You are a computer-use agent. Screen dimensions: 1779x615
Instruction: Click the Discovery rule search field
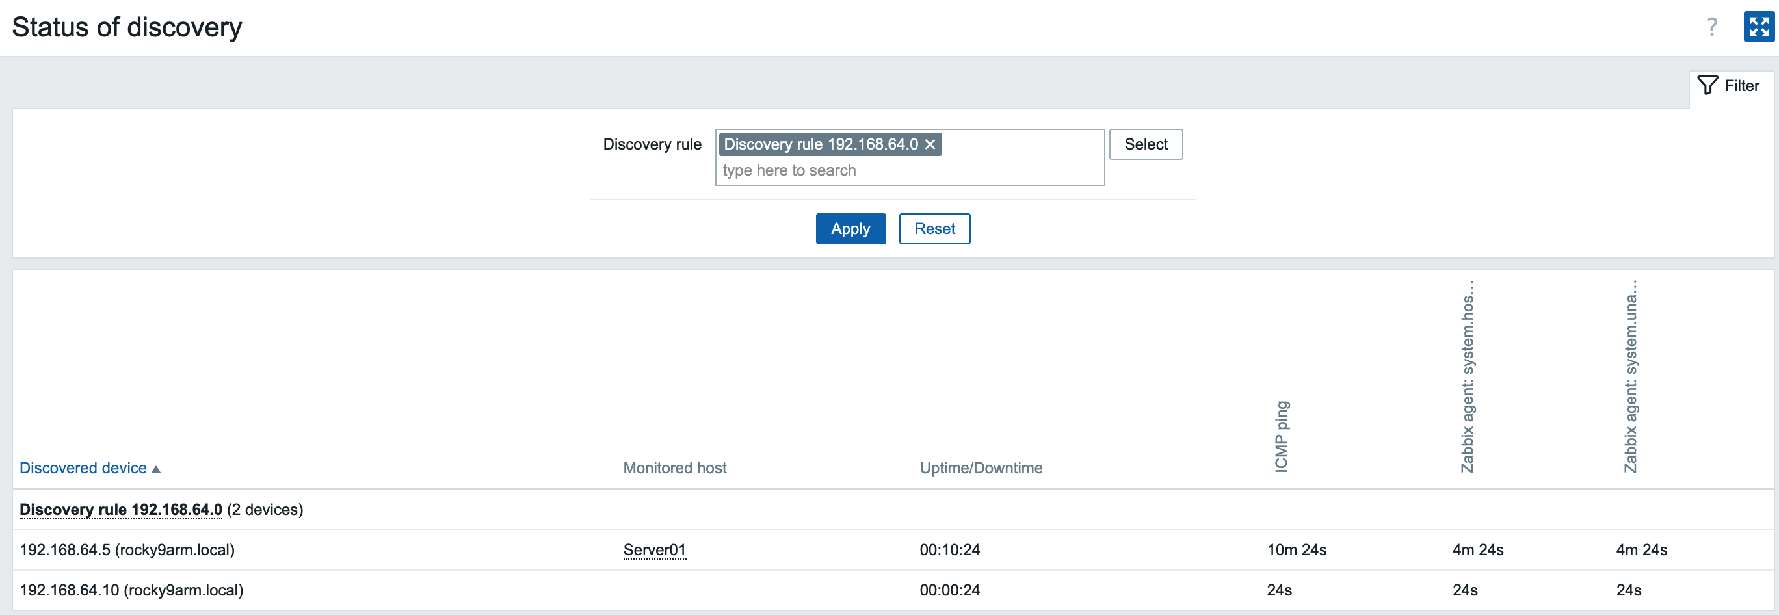pyautogui.click(x=908, y=170)
